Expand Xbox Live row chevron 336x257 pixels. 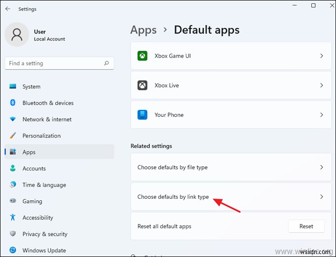click(x=321, y=85)
